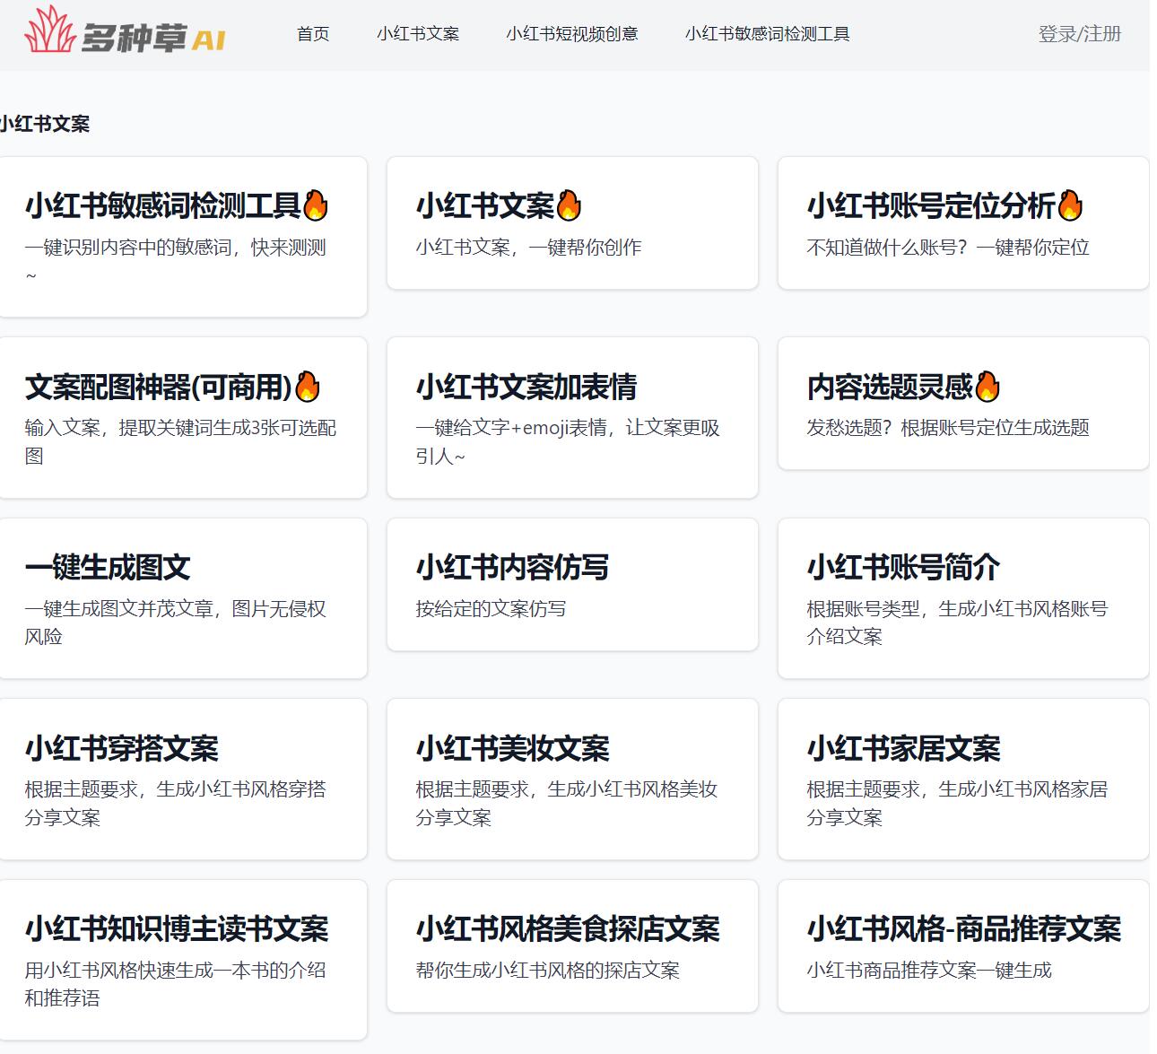Open 小红书文案 in the top navigation
Image resolution: width=1157 pixels, height=1054 pixels.
[418, 34]
